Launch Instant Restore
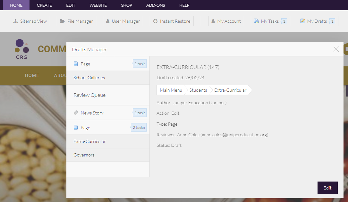Screen dimensions: 348x202 (x=172, y=21)
